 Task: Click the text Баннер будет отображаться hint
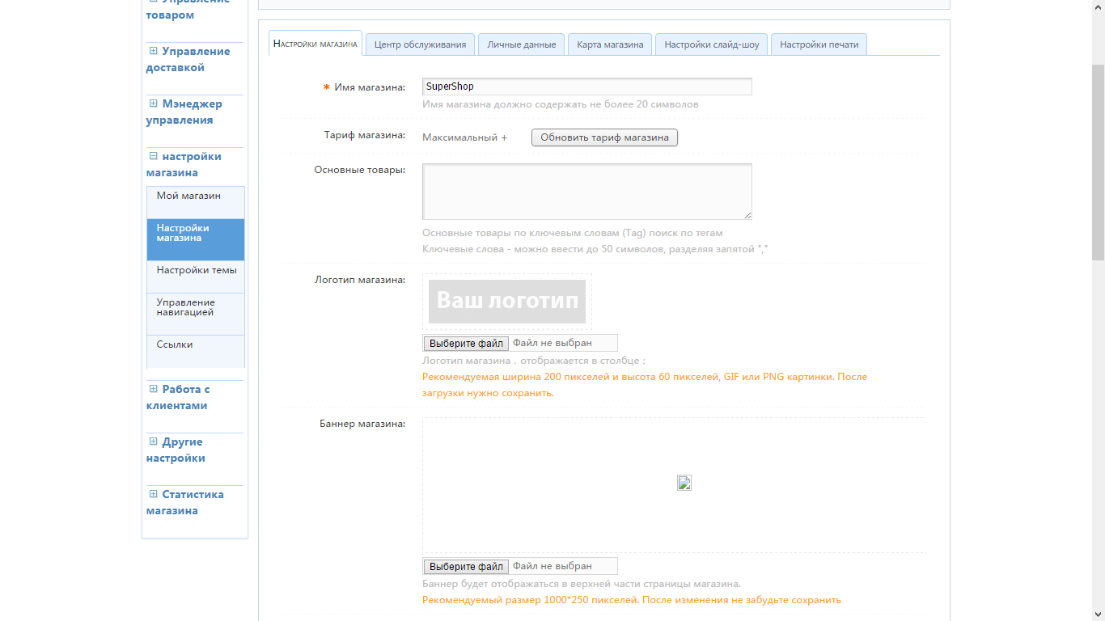click(x=582, y=584)
